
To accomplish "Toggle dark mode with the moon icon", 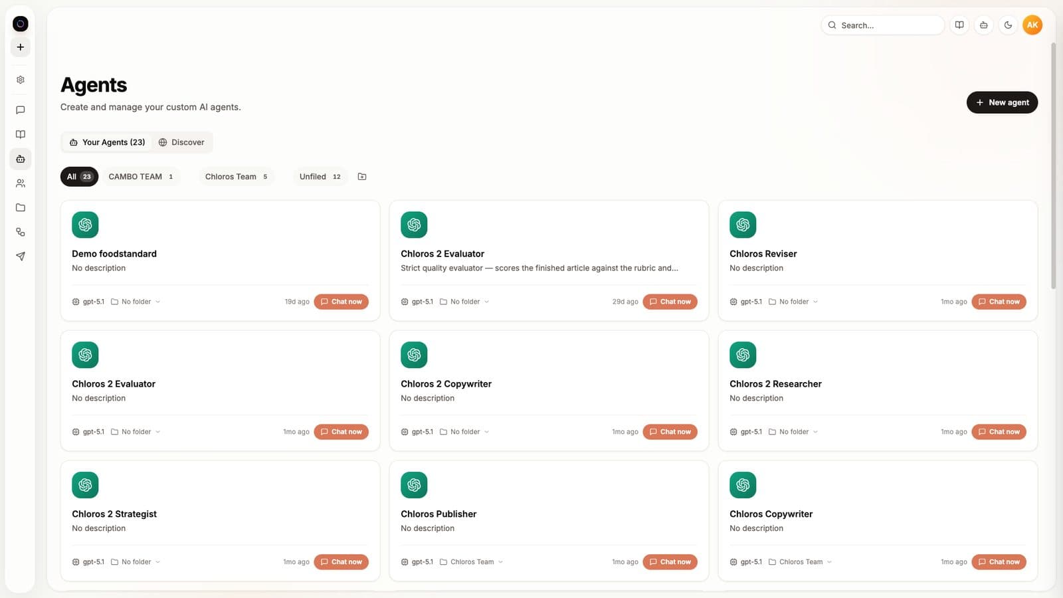I will coord(1008,25).
